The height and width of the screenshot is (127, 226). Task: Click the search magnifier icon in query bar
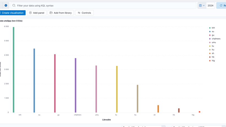14,5
